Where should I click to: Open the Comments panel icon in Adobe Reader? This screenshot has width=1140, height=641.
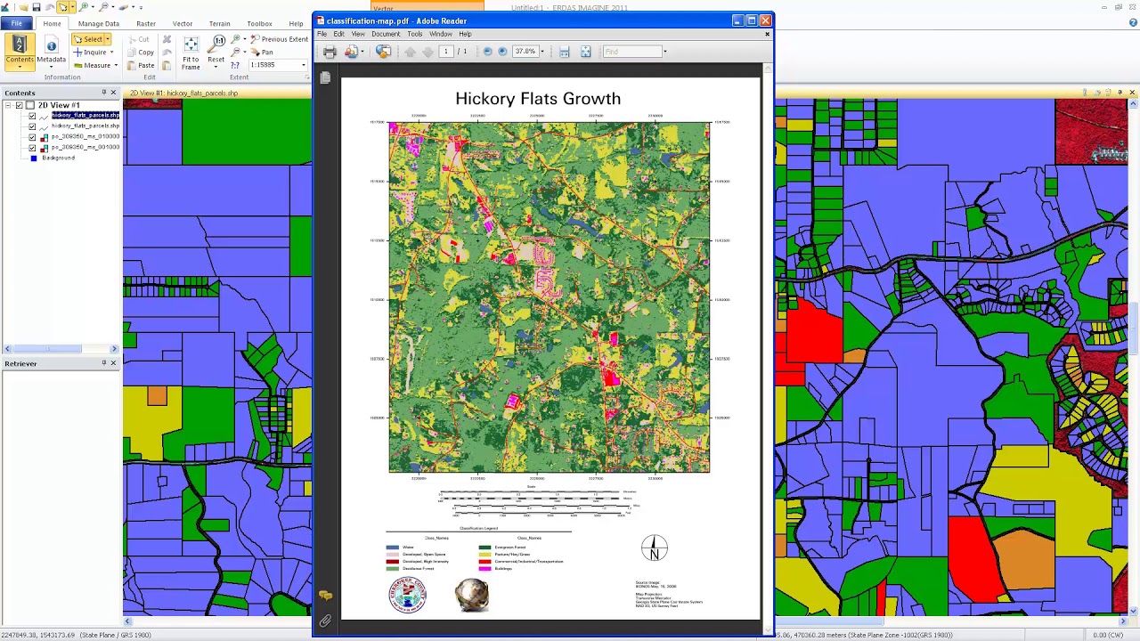tap(325, 596)
